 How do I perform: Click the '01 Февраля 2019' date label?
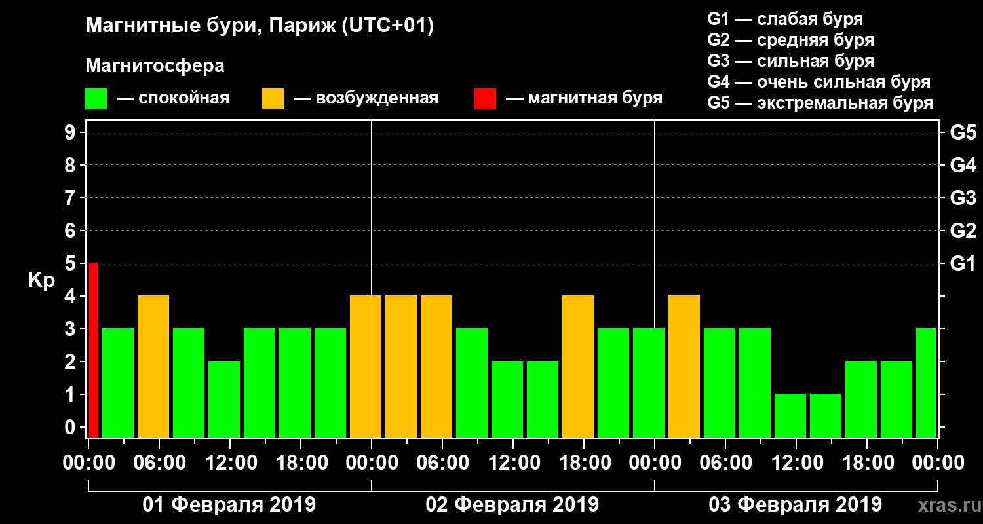pyautogui.click(x=229, y=505)
